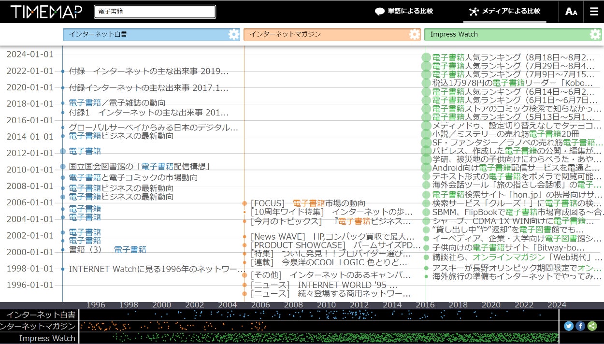Open settings gear for インターネット白書 column
This screenshot has height=344, width=604.
[x=234, y=34]
